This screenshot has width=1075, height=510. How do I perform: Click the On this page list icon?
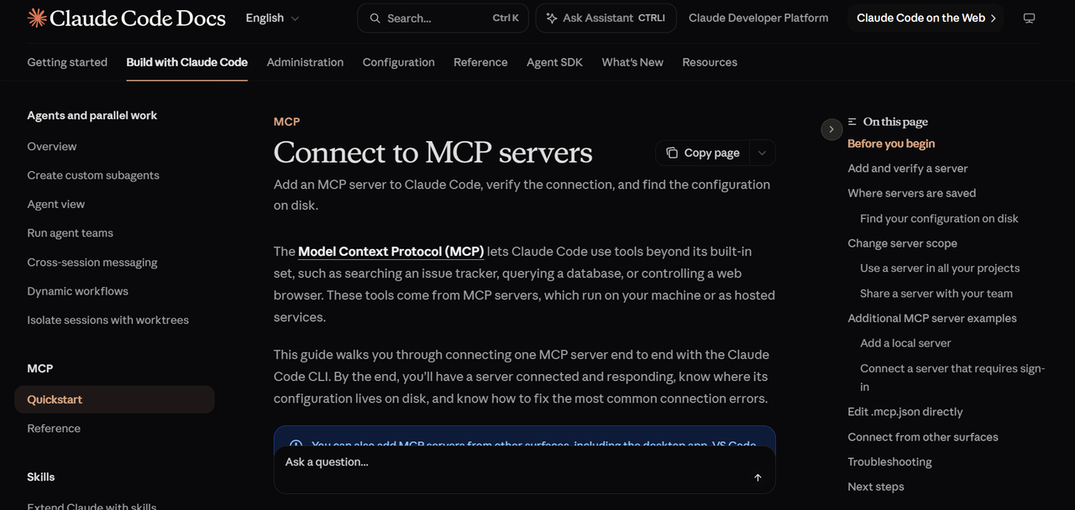click(x=852, y=122)
